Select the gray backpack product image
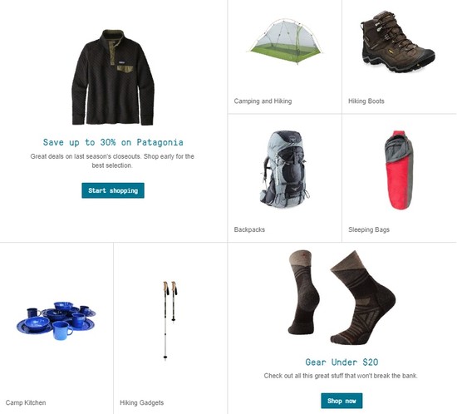This screenshot has width=457, height=414. pos(284,170)
